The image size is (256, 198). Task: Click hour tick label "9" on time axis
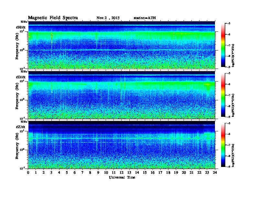[98, 172]
